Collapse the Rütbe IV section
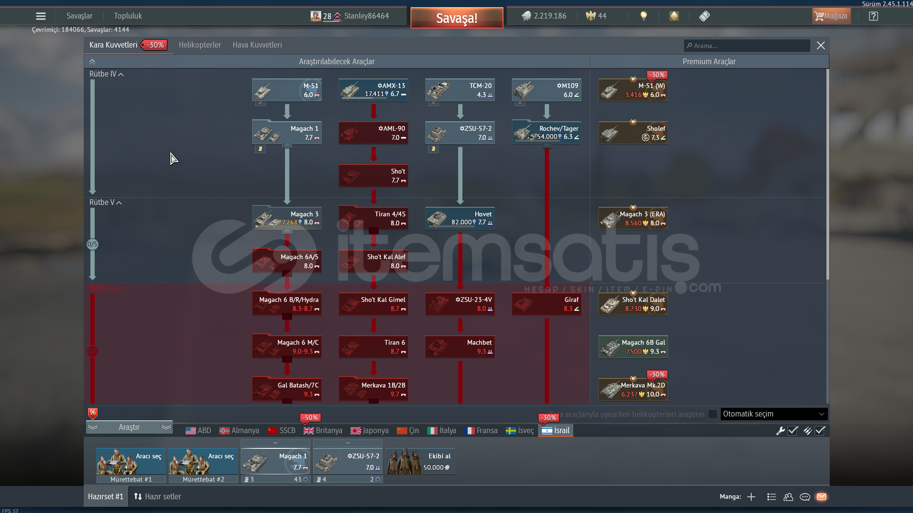Image resolution: width=913 pixels, height=513 pixels. [107, 74]
